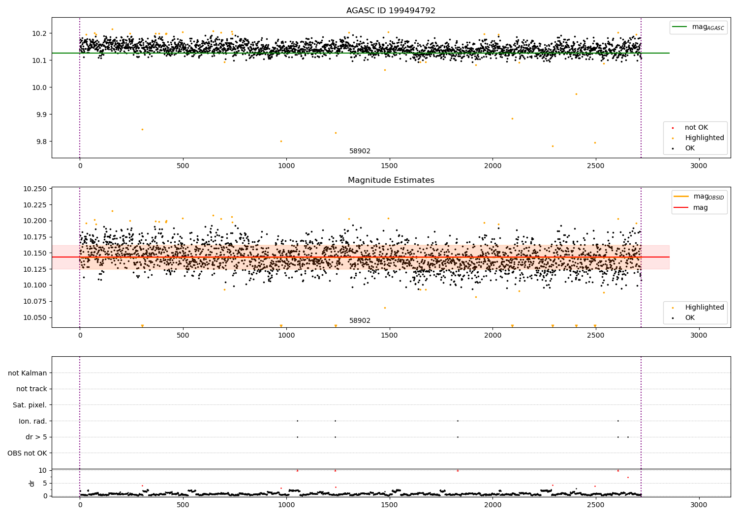Select the green mag AGASC legend entry
The image size is (738, 516).
698,27
